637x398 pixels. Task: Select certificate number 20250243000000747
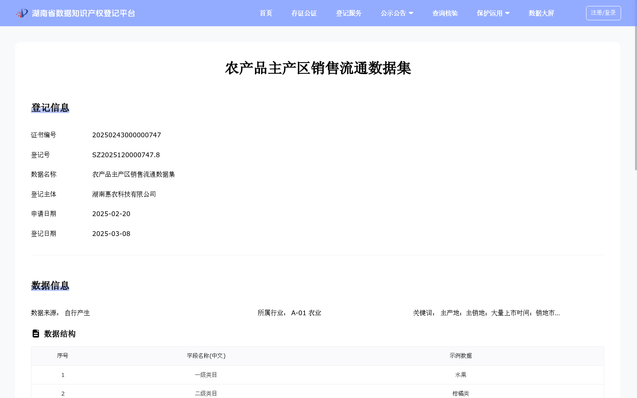tap(127, 135)
